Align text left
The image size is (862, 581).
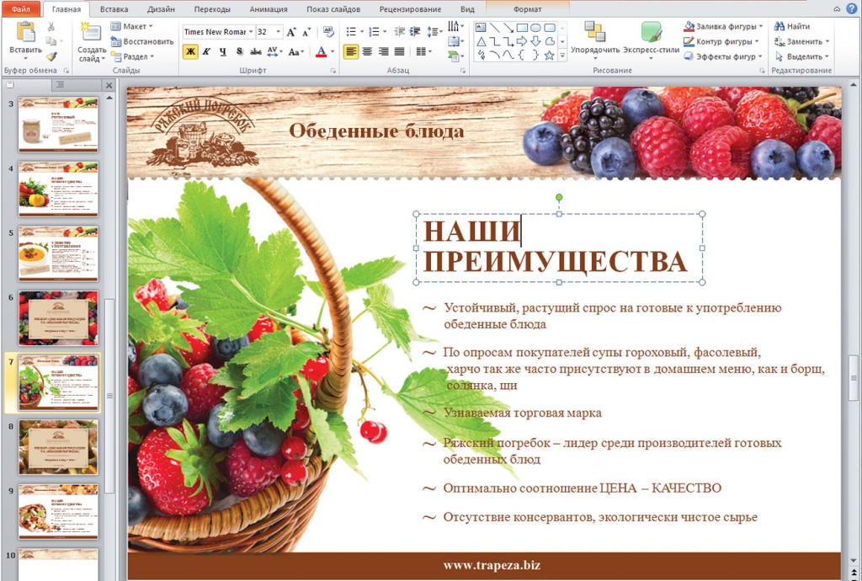tap(351, 51)
